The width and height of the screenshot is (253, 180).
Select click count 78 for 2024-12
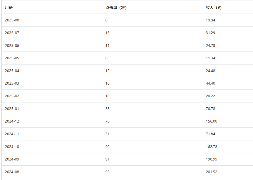point(107,121)
